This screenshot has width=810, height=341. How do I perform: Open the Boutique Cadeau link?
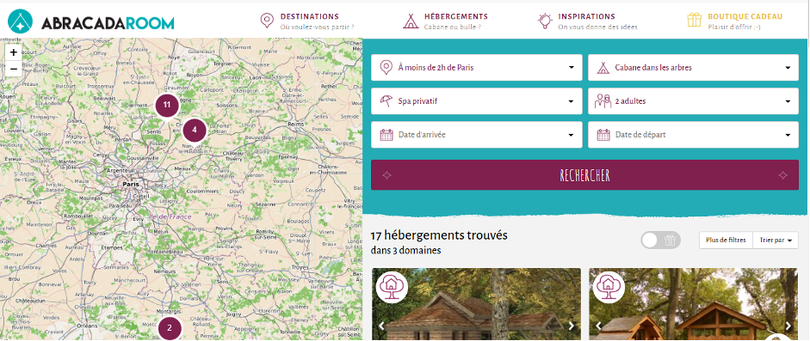734,21
